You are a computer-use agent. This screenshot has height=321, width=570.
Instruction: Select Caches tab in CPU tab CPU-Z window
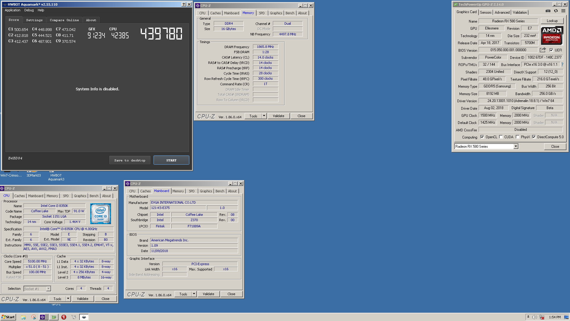(x=20, y=196)
